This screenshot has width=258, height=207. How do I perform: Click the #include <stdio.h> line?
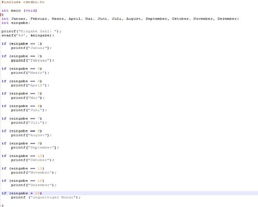(23, 2)
